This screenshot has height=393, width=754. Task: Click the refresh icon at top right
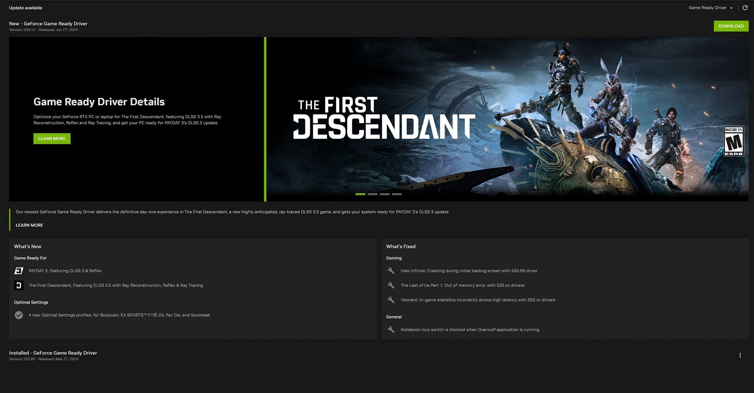(745, 7)
